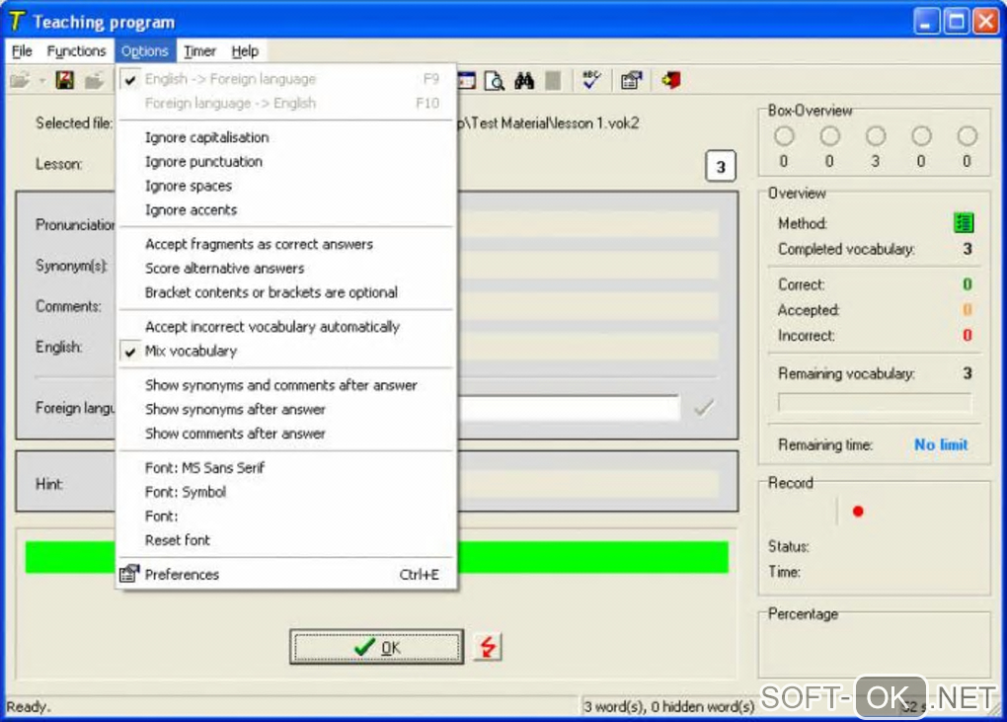
Task: Choose Font: Symbol
Action: 286,492
